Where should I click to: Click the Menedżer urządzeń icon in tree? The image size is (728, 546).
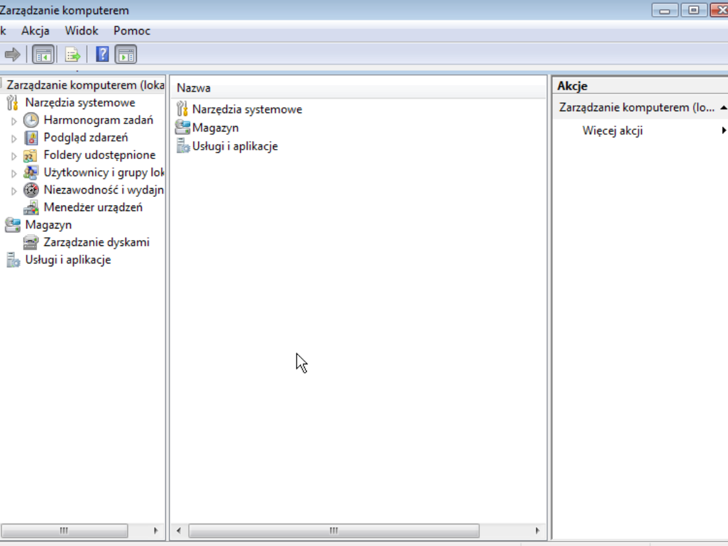[x=31, y=208]
